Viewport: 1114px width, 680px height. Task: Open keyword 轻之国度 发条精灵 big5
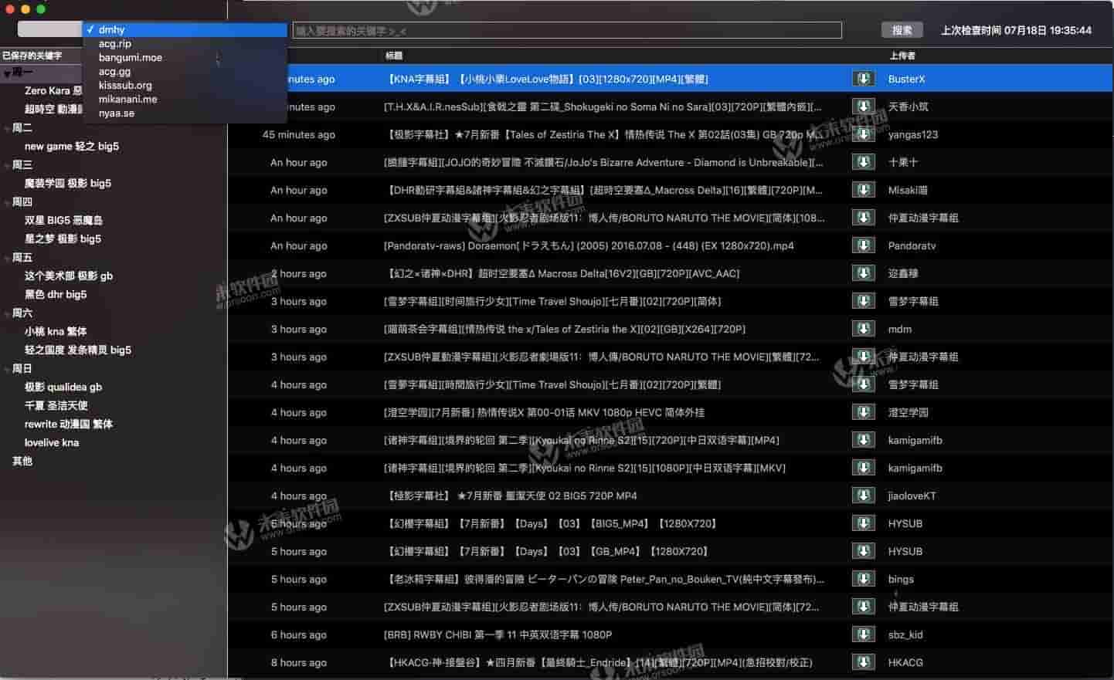click(x=78, y=350)
